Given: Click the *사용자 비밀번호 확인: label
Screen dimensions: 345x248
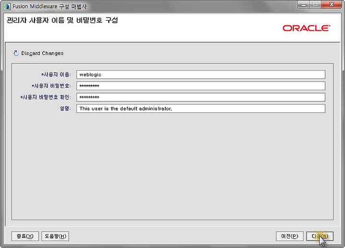Looking at the screenshot, I should [x=46, y=97].
